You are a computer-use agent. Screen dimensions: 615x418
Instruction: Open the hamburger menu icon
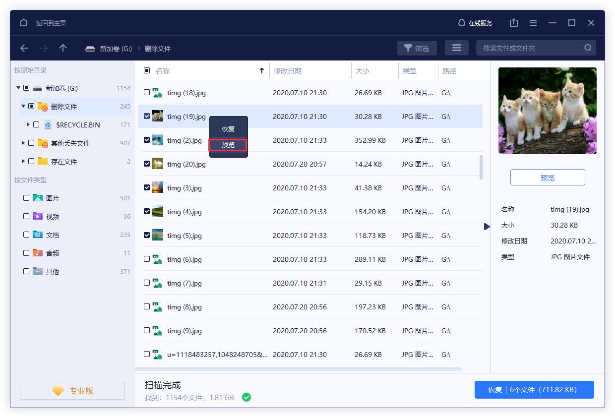(x=533, y=22)
